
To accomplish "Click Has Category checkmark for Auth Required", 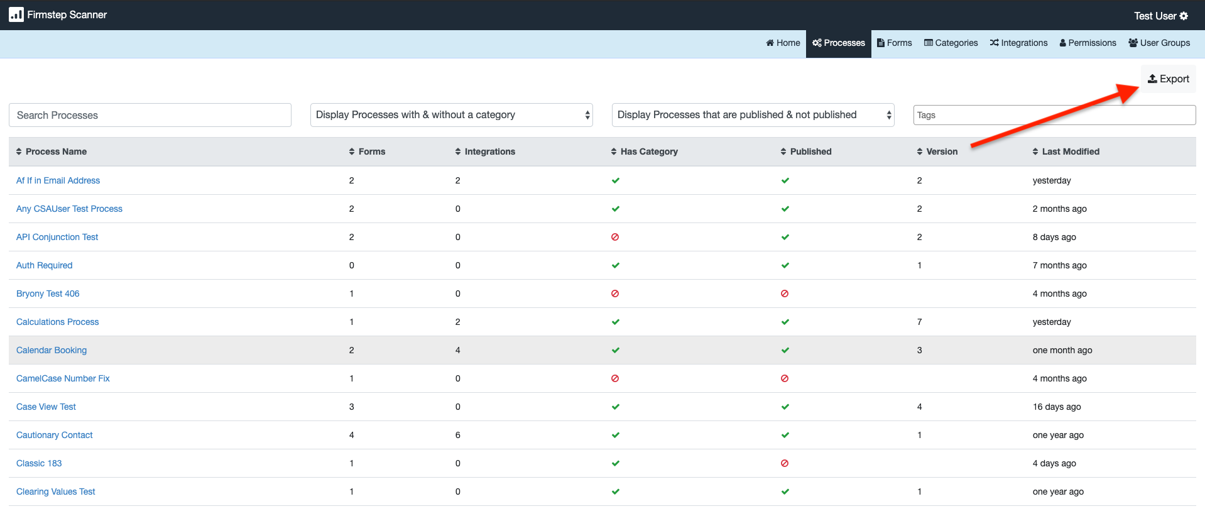I will click(616, 265).
